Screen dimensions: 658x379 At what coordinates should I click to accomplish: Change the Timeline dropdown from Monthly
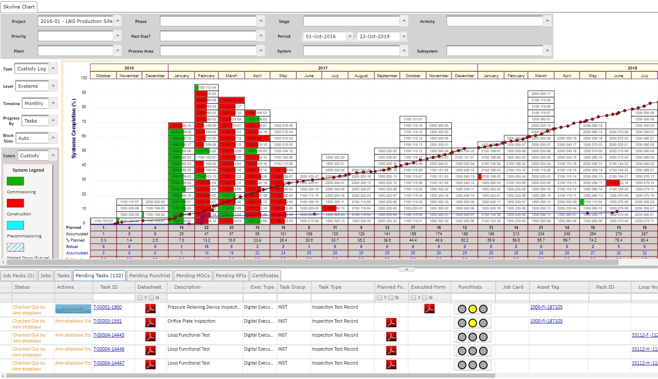pos(53,103)
